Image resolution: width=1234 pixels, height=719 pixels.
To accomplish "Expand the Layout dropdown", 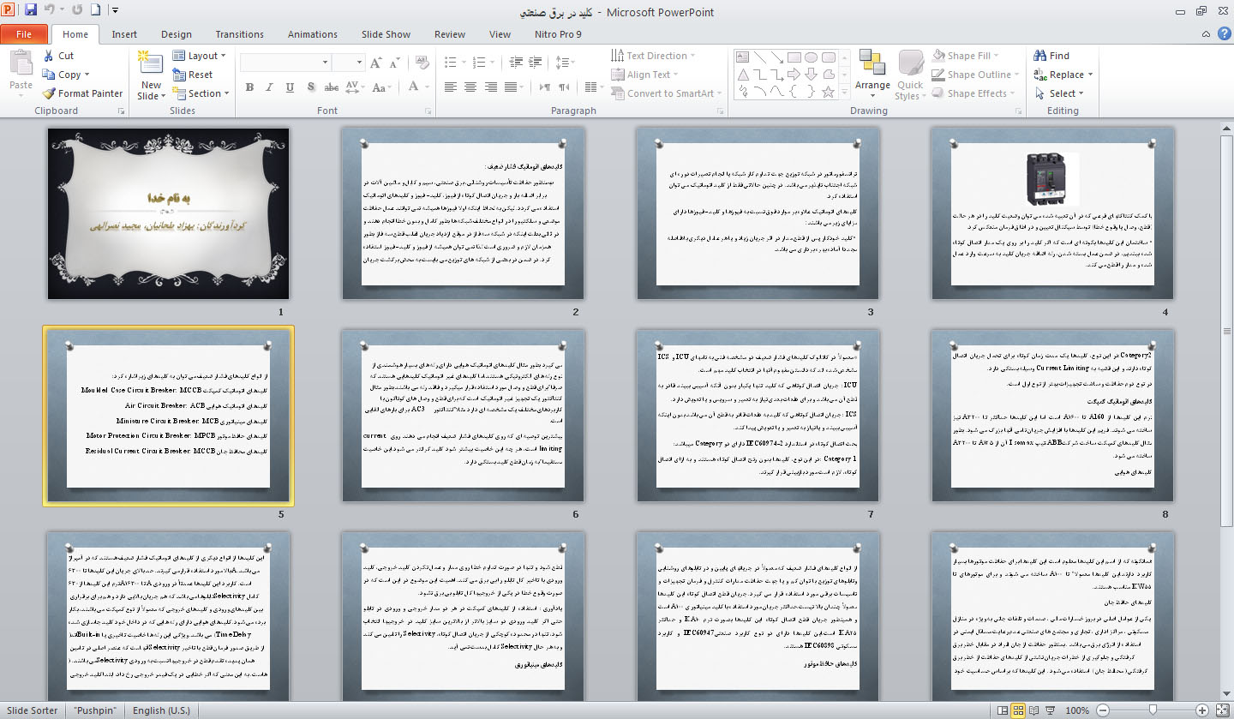I will (202, 56).
